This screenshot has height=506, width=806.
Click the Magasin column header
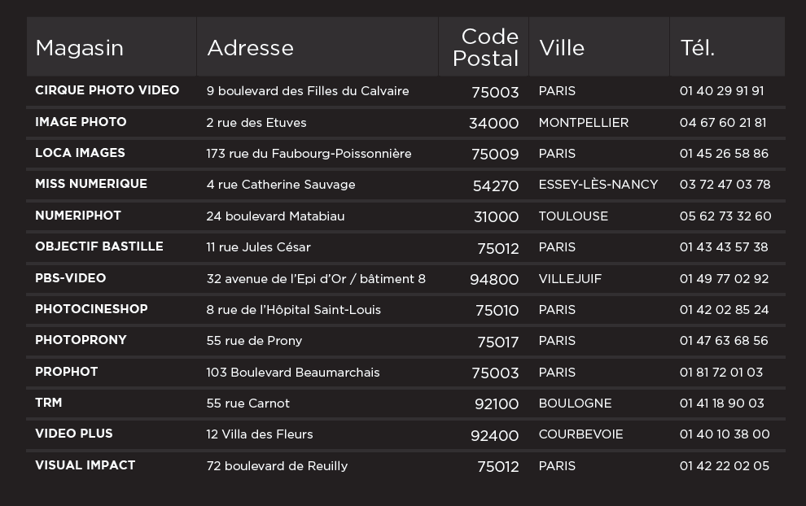pyautogui.click(x=79, y=48)
